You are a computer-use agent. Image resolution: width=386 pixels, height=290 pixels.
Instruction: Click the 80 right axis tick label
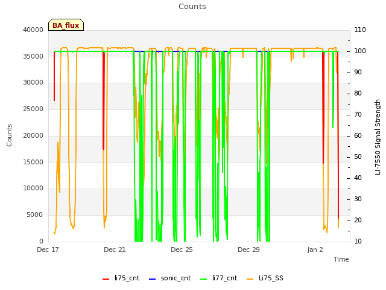click(358, 94)
